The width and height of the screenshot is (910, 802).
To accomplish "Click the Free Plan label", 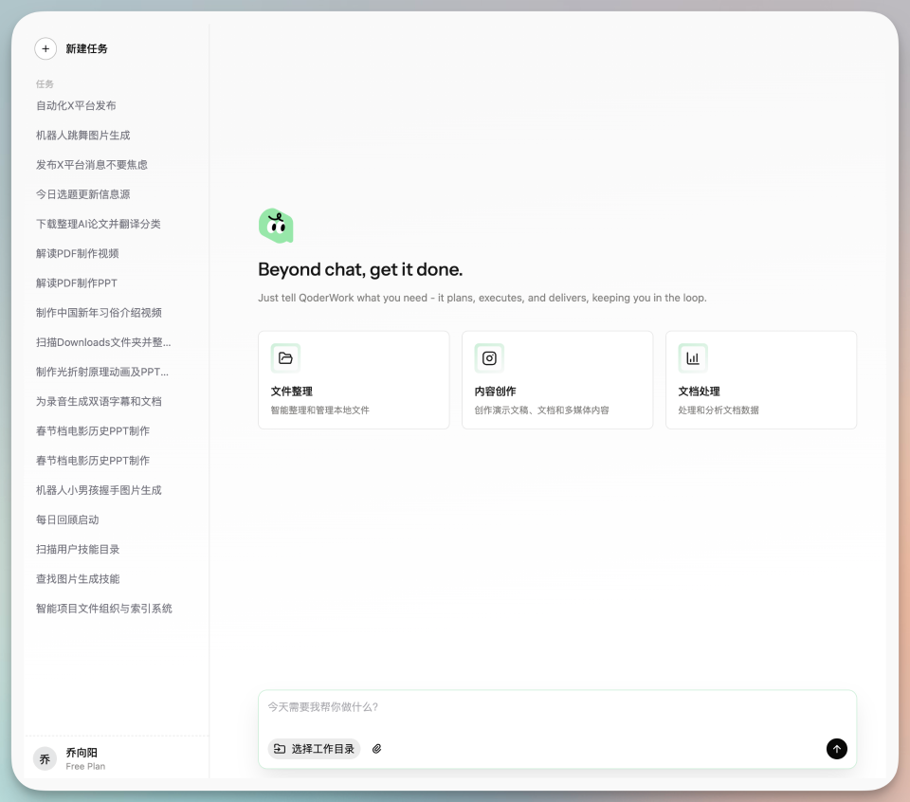I will tap(85, 766).
